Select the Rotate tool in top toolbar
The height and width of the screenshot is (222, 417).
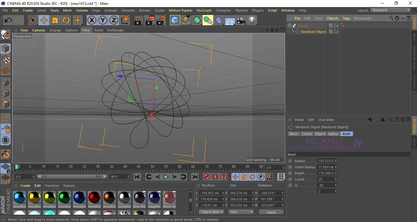click(66, 20)
